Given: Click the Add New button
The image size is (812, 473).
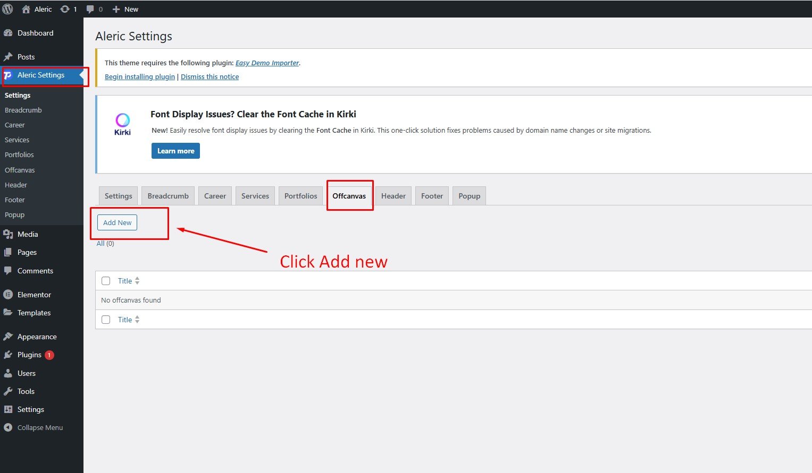Looking at the screenshot, I should click(117, 222).
